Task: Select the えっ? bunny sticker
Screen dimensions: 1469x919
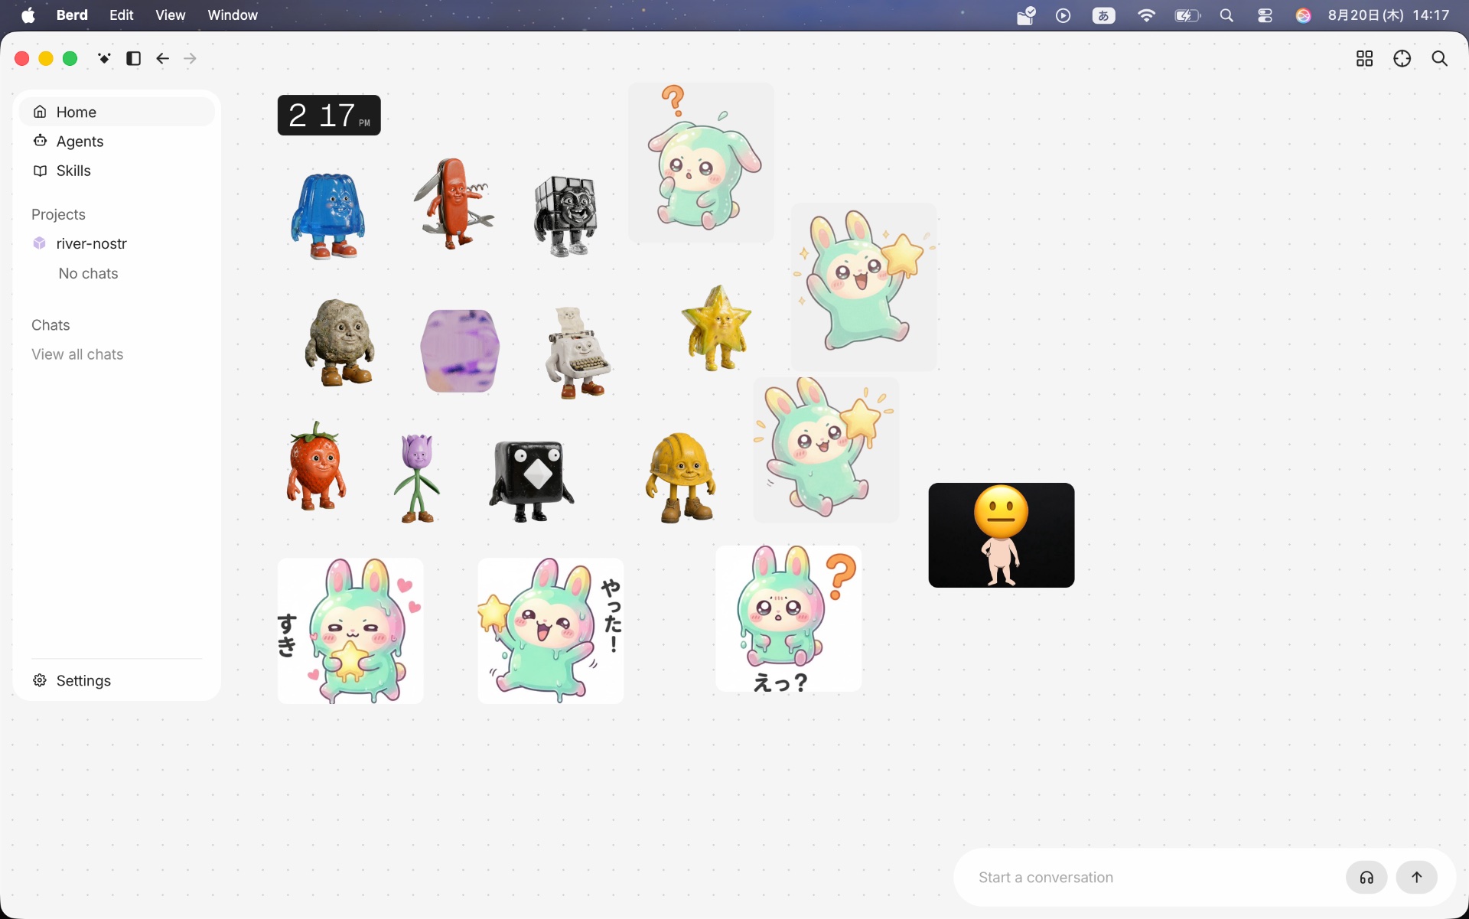Action: tap(789, 618)
